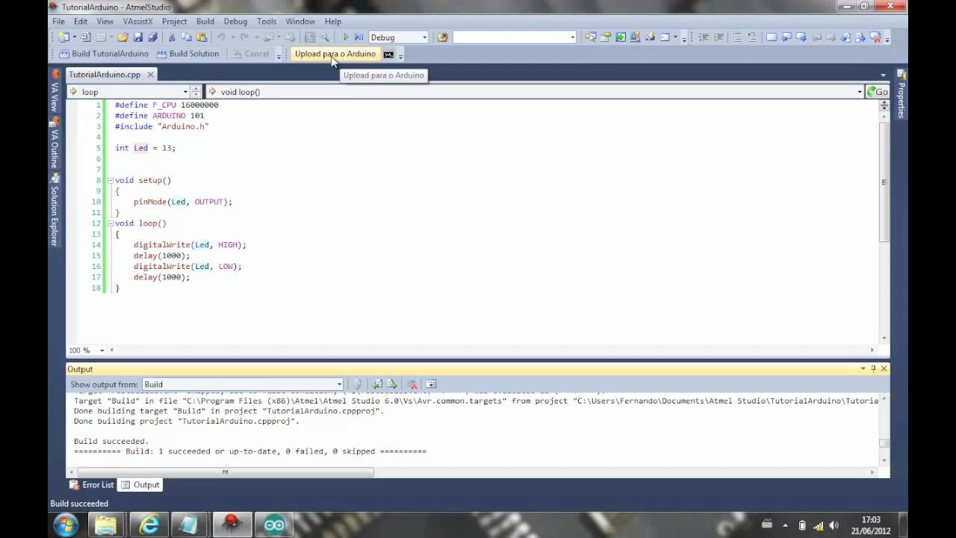Click the command prompt icon beside Upload
The height and width of the screenshot is (538, 956).
pos(388,54)
